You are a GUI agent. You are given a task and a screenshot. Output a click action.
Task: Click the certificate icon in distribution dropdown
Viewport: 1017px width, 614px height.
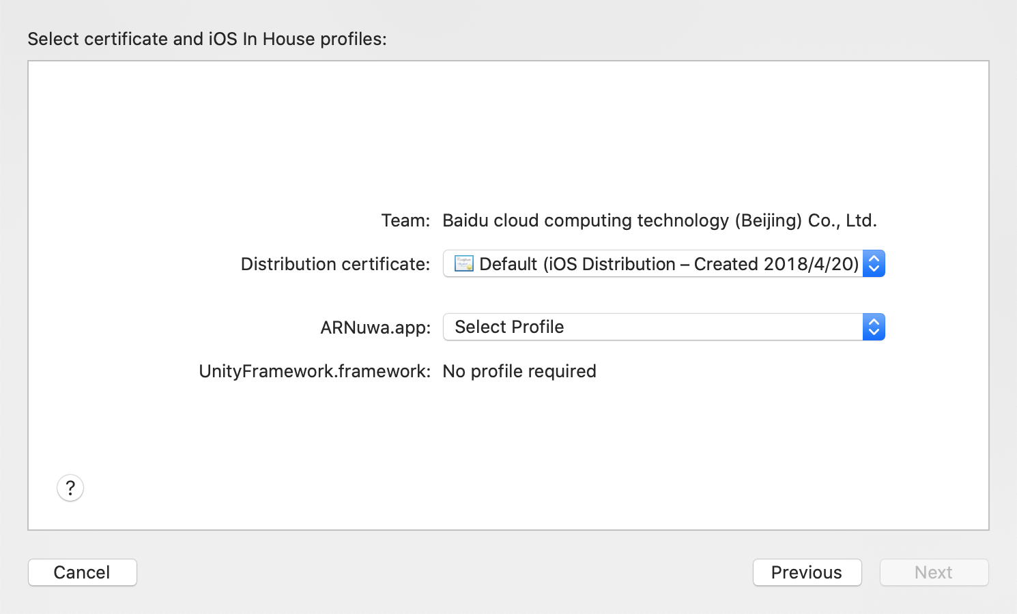[x=464, y=263]
